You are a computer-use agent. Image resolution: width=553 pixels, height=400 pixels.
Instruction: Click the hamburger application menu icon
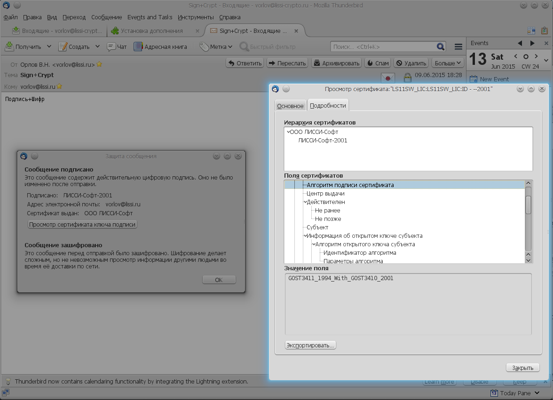[458, 47]
